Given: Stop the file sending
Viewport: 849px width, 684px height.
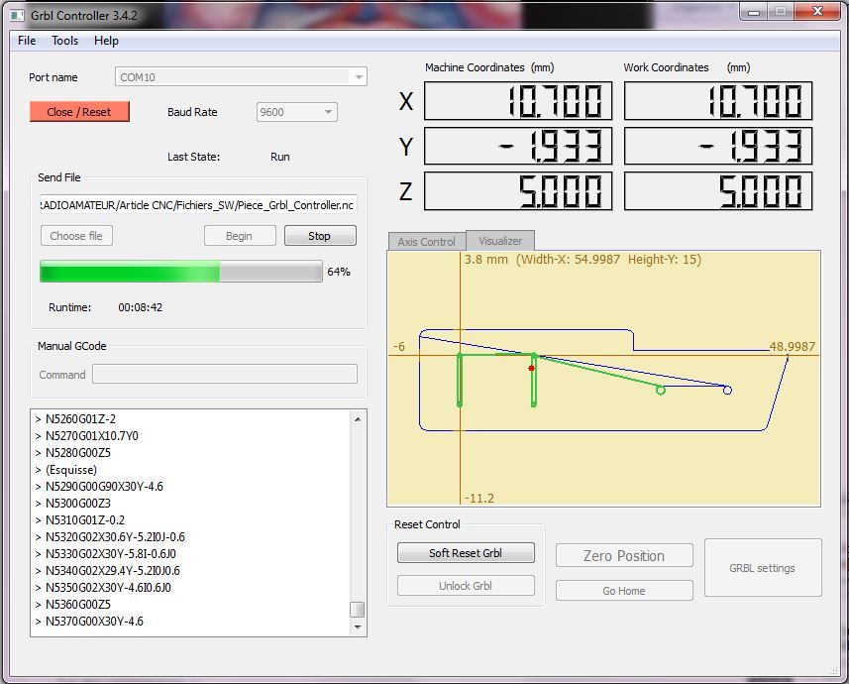Looking at the screenshot, I should (319, 236).
